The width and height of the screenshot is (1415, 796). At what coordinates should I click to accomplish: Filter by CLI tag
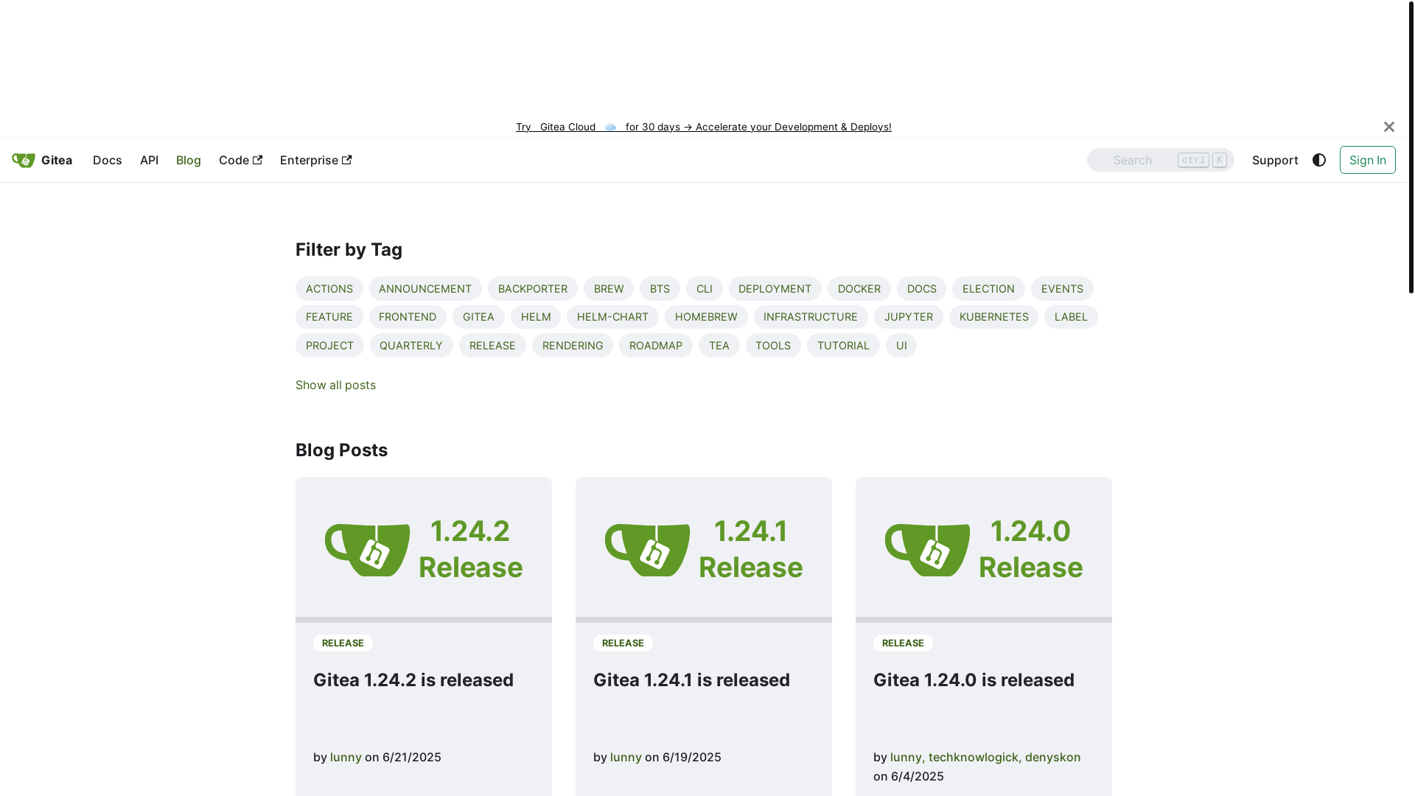pyautogui.click(x=705, y=289)
